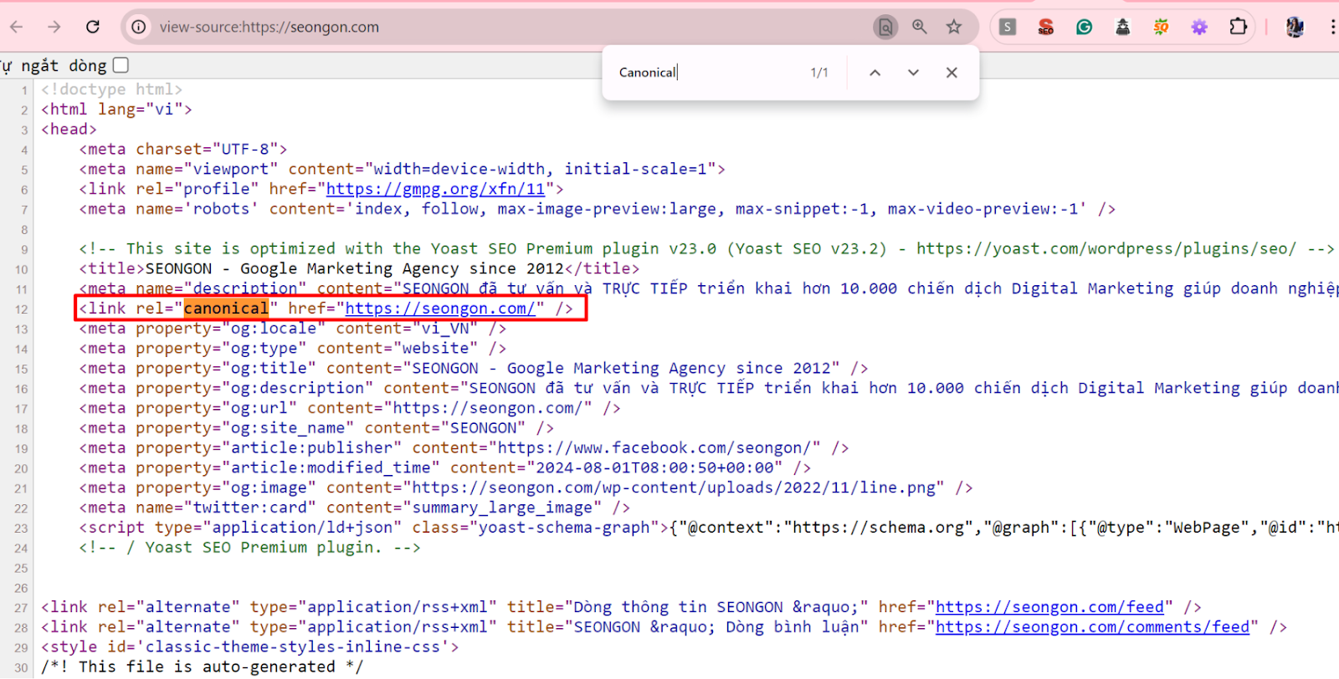Click the twitter:card summary_large_image line
Viewport: 1339px width, 679px height.
(355, 508)
